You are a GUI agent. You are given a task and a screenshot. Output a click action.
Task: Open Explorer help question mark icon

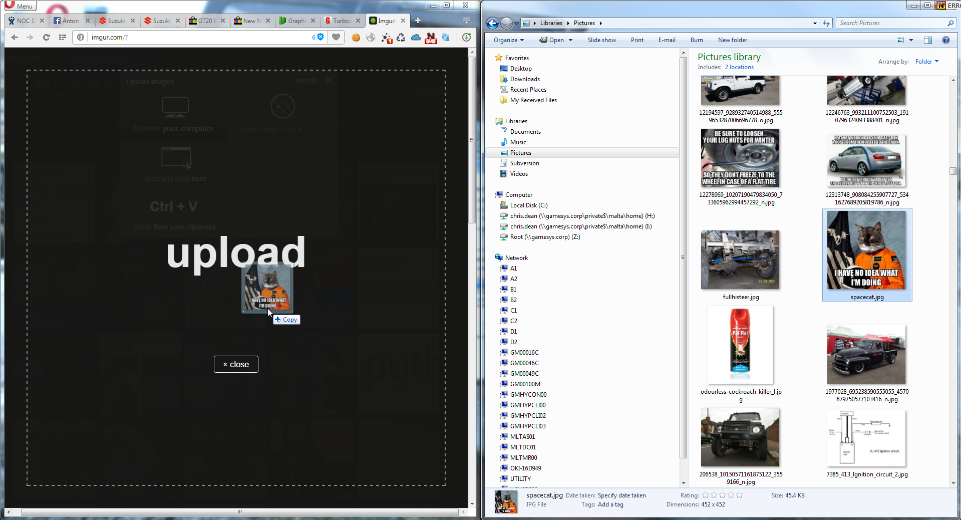[x=946, y=40]
